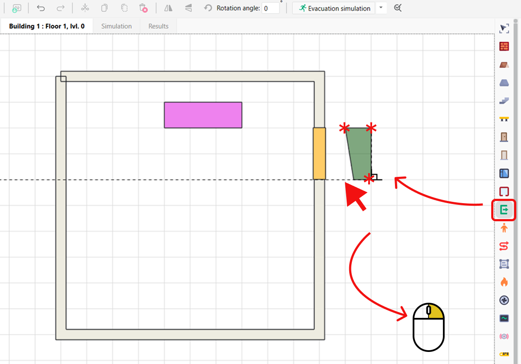Image resolution: width=521 pixels, height=364 pixels.
Task: Start the Evacuation simulation
Action: coord(333,8)
